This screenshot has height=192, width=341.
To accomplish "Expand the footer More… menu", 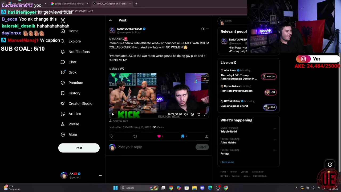I will [247, 176].
